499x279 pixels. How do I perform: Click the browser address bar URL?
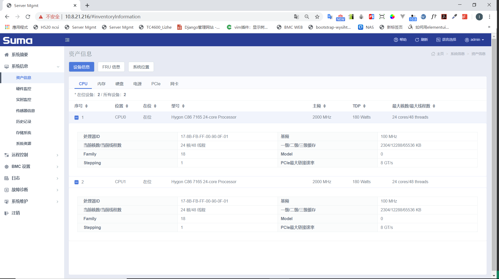pyautogui.click(x=102, y=17)
